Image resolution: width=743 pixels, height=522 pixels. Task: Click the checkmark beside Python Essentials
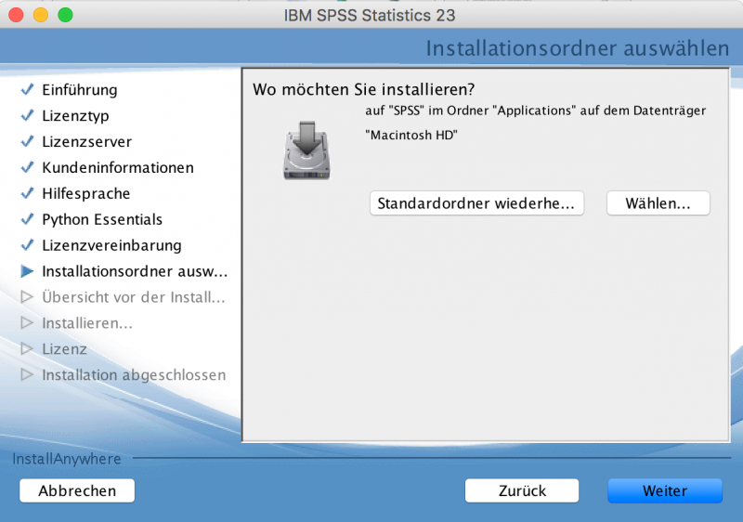[x=28, y=219]
